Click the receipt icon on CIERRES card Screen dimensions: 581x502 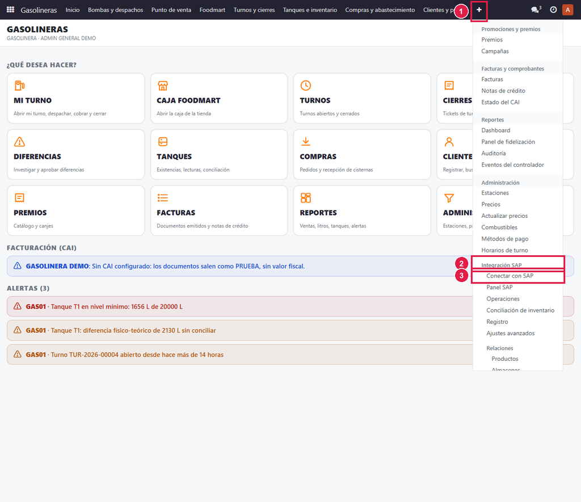click(x=449, y=86)
